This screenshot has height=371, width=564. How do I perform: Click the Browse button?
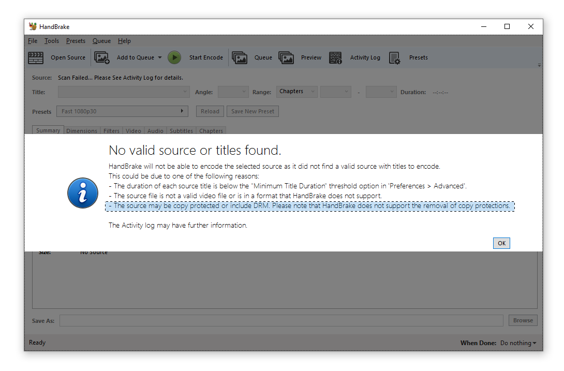(x=523, y=320)
